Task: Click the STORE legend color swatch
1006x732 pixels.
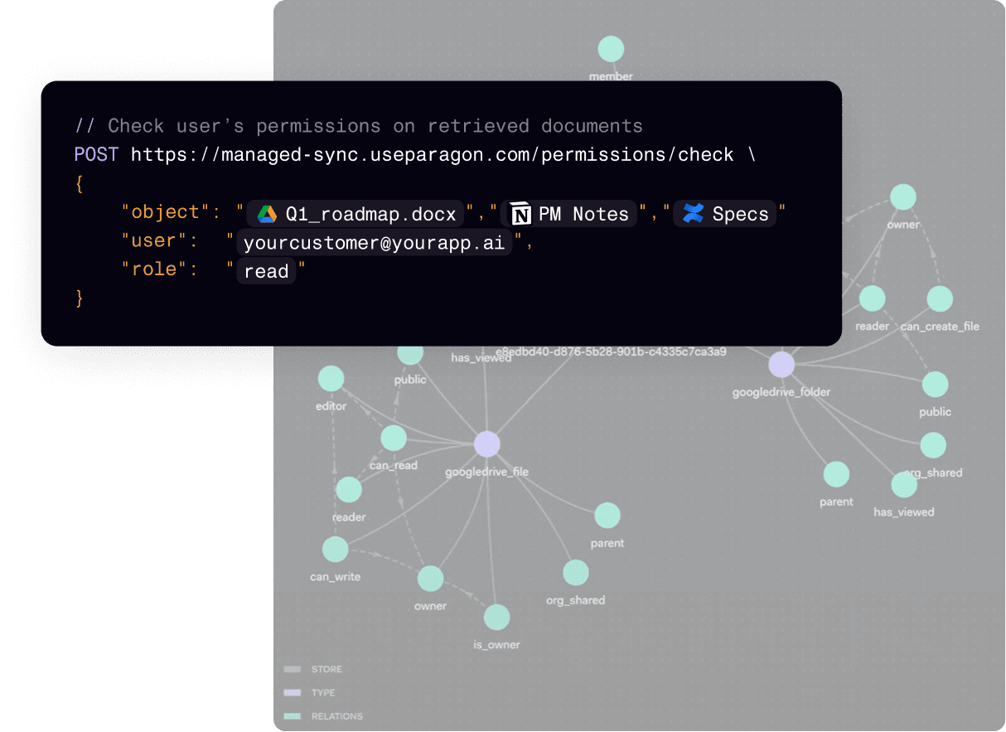Action: point(292,669)
